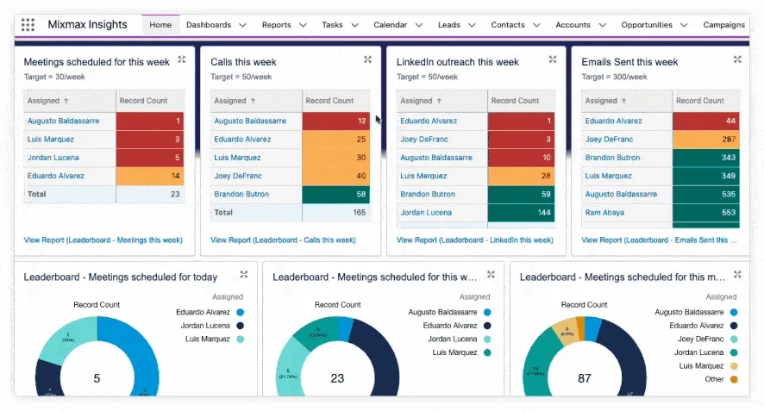Expand the Calls this week widget

(368, 59)
